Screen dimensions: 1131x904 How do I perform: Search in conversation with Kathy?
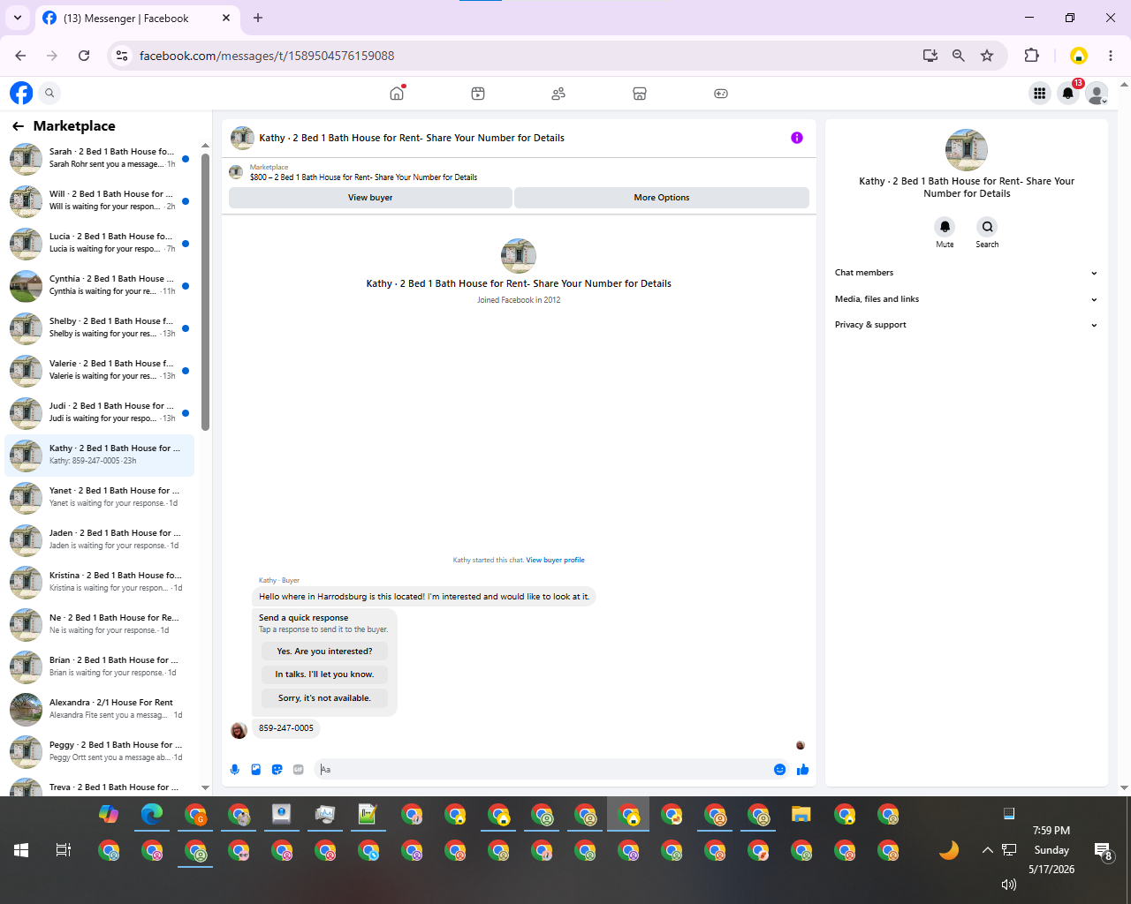pos(987,227)
